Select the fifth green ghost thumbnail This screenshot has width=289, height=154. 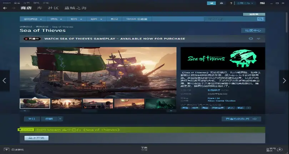point(161,104)
